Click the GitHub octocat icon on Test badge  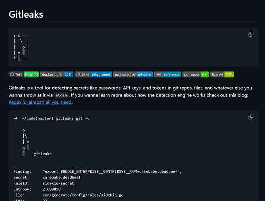click(x=12, y=74)
